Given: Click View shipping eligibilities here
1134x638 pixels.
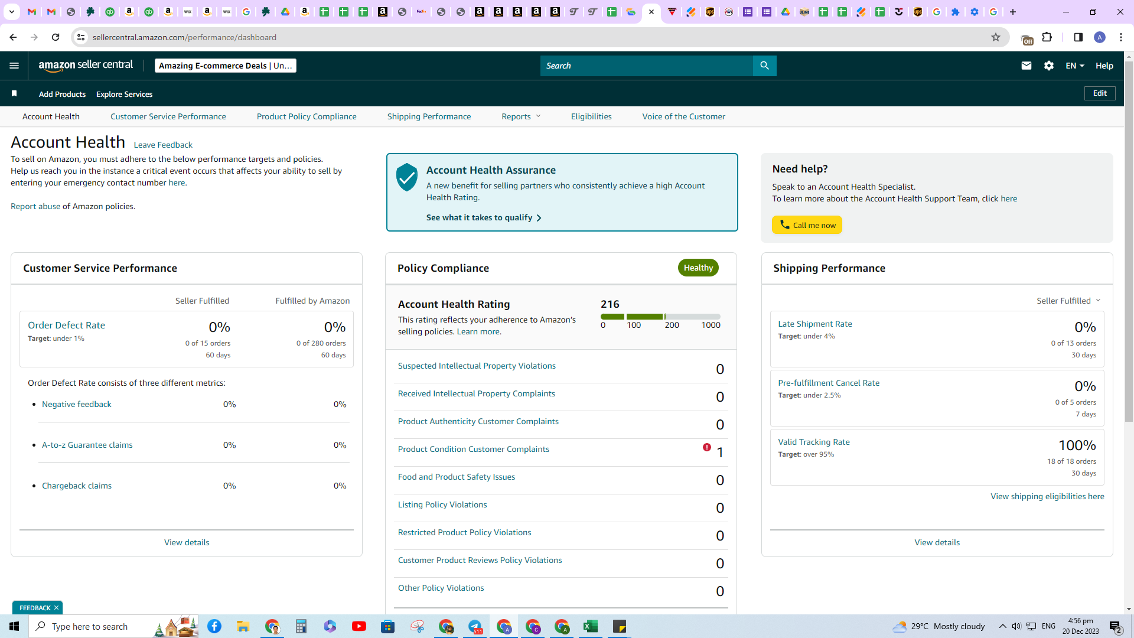Looking at the screenshot, I should click(x=1047, y=496).
